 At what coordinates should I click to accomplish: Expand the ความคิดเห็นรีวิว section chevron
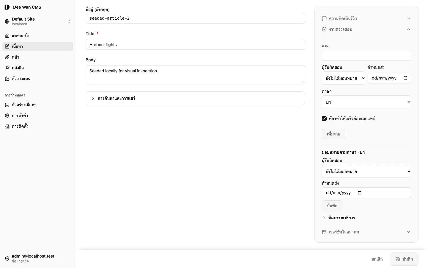tap(409, 18)
